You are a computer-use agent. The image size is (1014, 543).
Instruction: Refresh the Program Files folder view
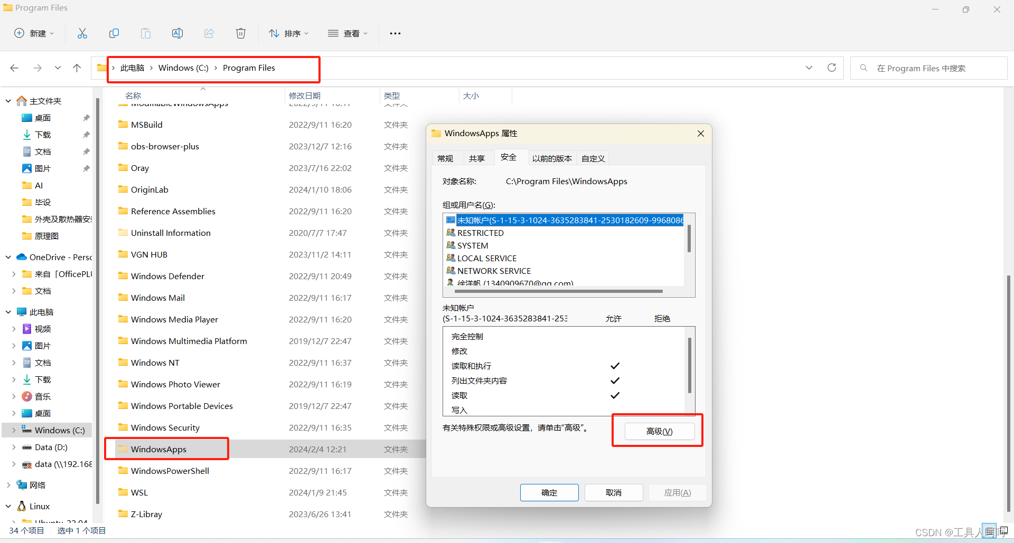(x=832, y=68)
